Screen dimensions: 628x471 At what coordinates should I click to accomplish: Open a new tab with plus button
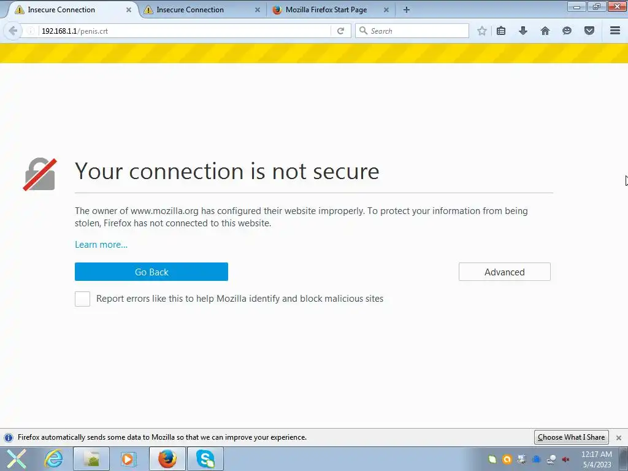click(407, 10)
